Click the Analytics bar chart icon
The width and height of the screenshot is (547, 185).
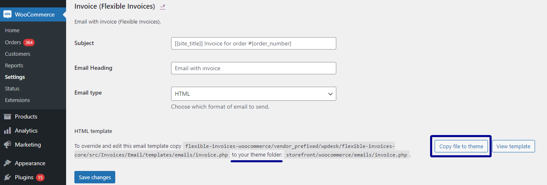(x=7, y=131)
